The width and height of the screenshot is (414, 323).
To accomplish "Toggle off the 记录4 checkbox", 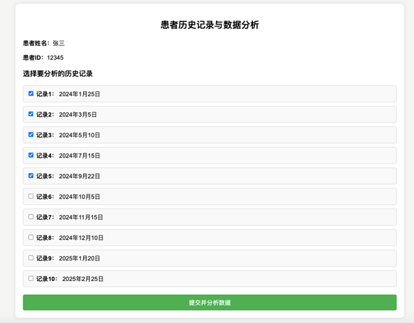I will pos(31,155).
